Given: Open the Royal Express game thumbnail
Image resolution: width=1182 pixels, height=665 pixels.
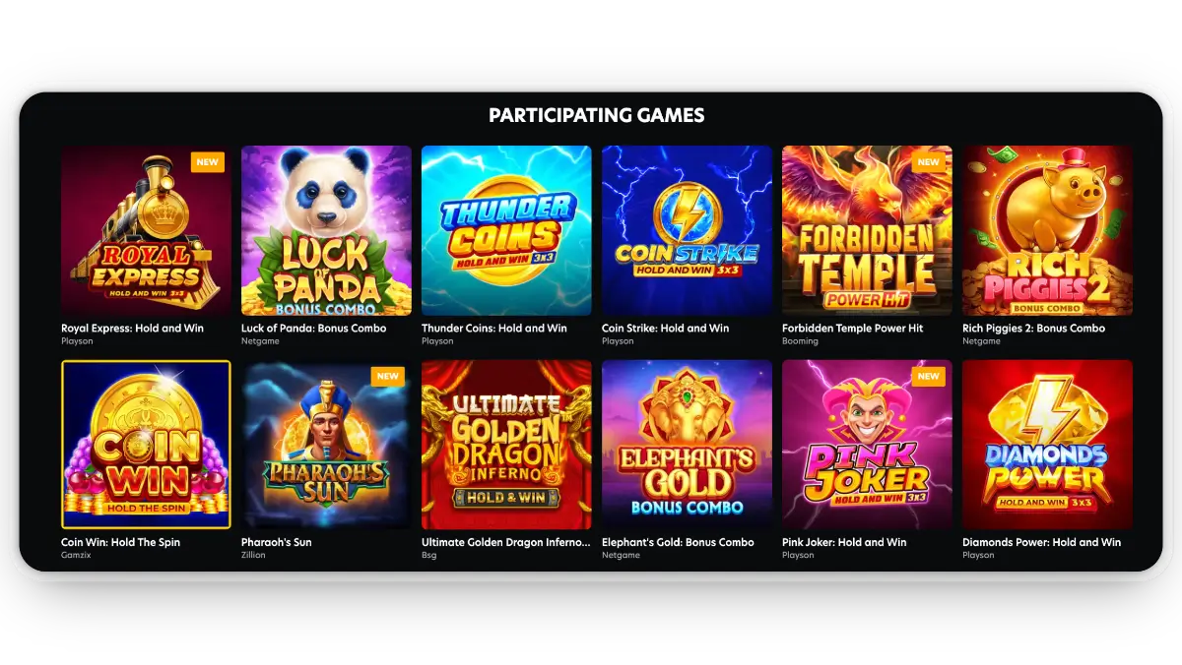Looking at the screenshot, I should click(146, 230).
